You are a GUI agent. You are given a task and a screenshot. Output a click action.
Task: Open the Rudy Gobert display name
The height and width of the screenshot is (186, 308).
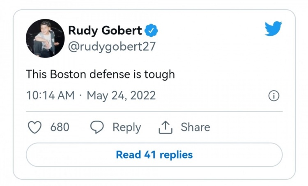pos(105,30)
